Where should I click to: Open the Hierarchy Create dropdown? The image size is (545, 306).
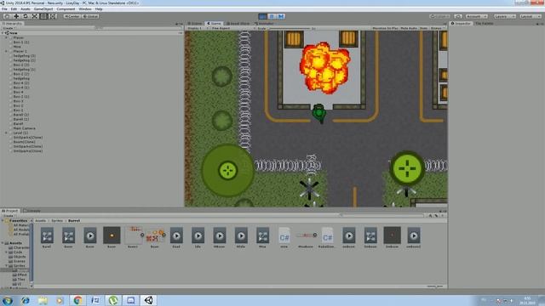[x=9, y=28]
